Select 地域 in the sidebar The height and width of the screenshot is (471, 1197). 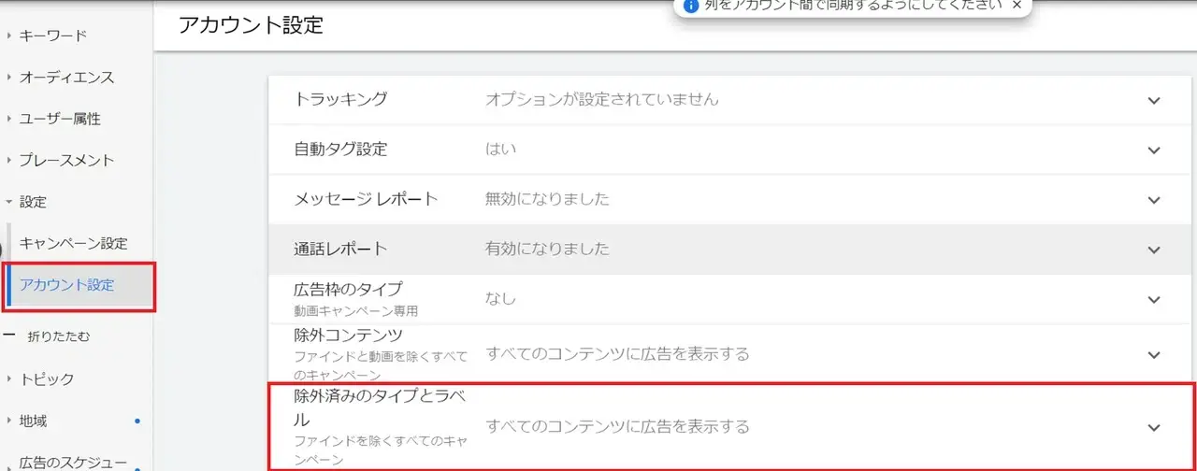point(33,421)
